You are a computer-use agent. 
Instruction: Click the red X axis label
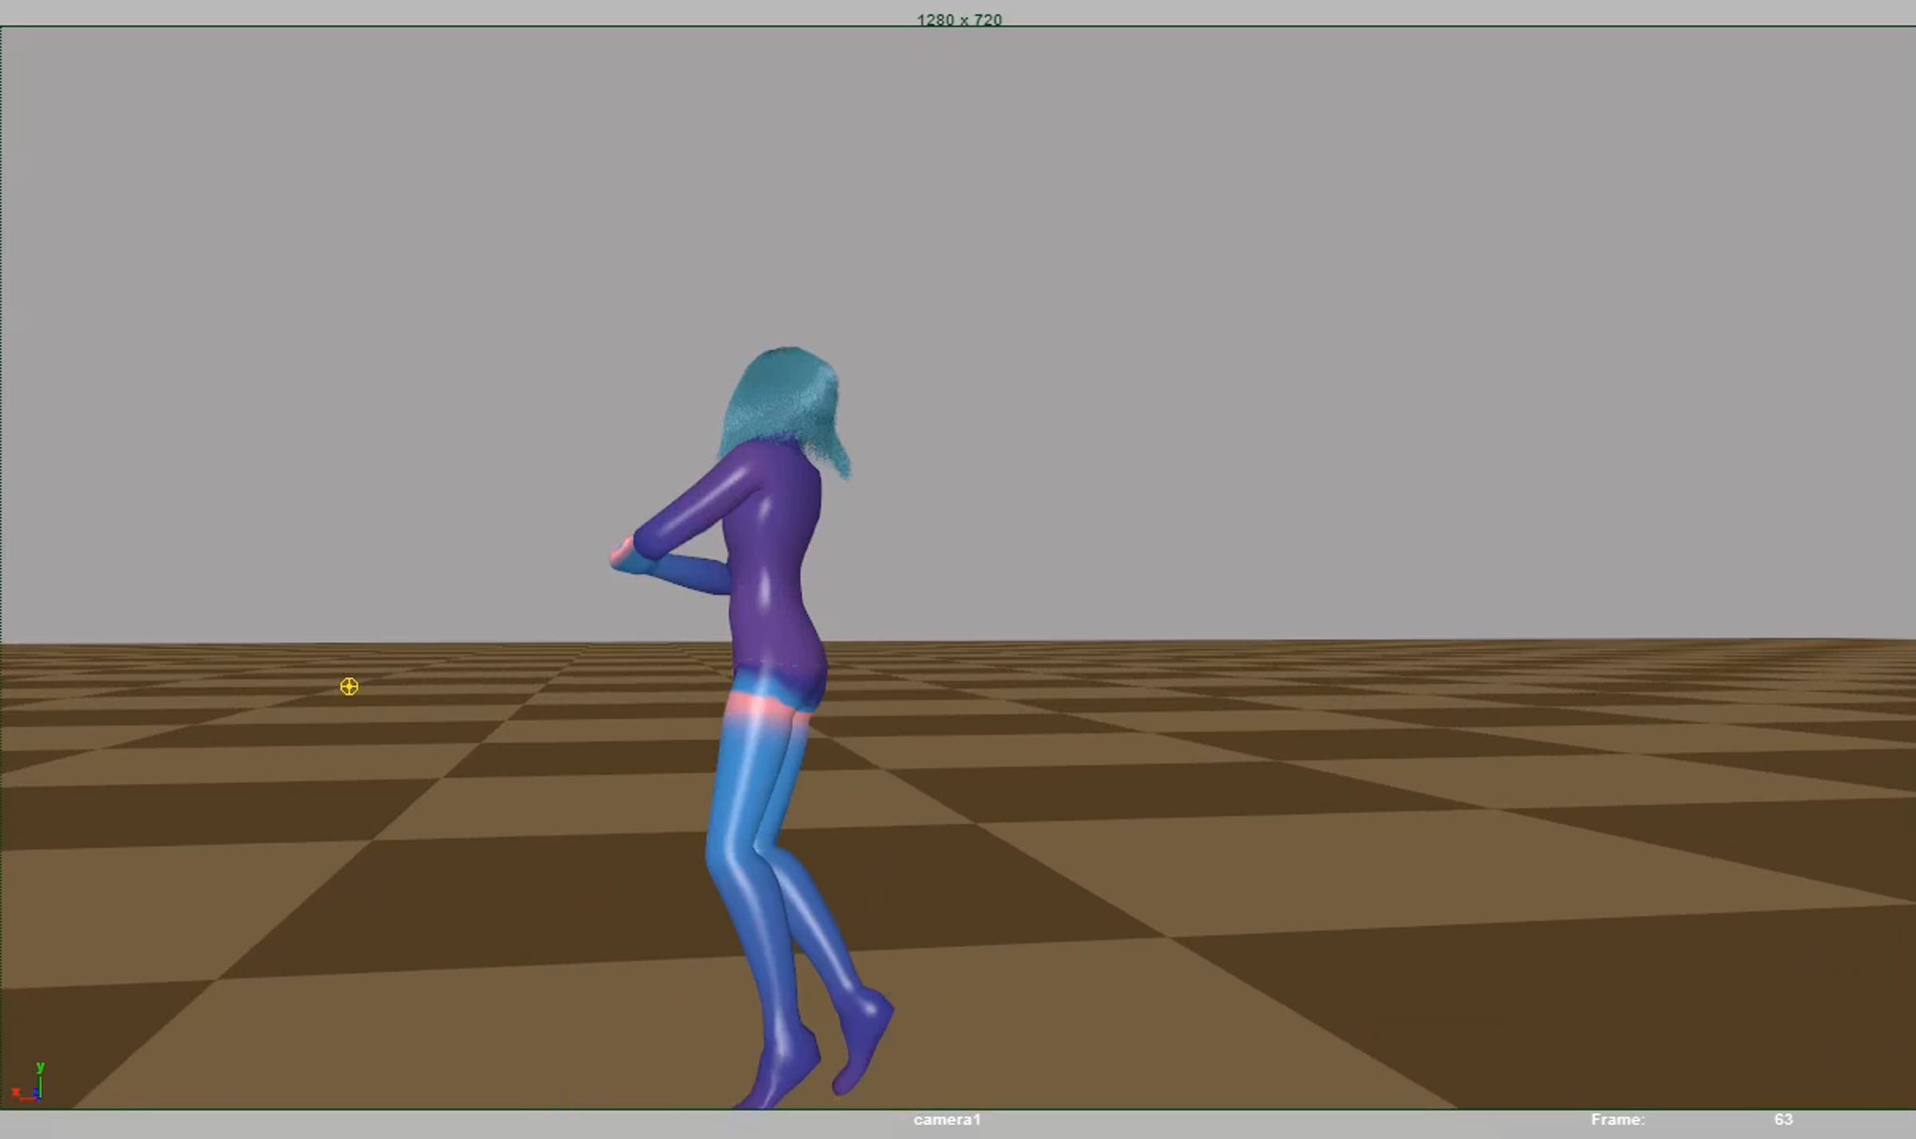(x=15, y=1092)
